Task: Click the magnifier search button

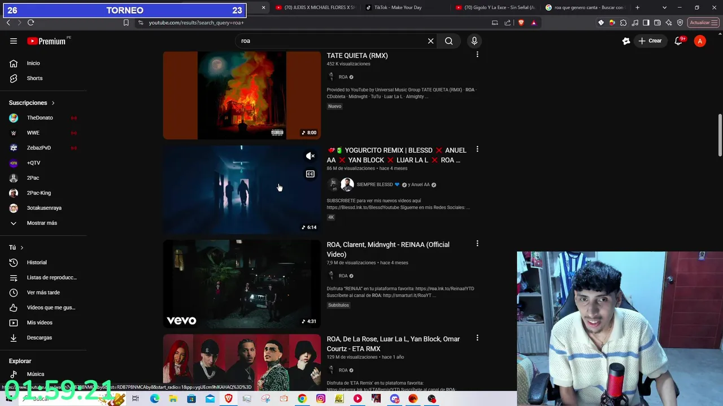Action: (448, 41)
